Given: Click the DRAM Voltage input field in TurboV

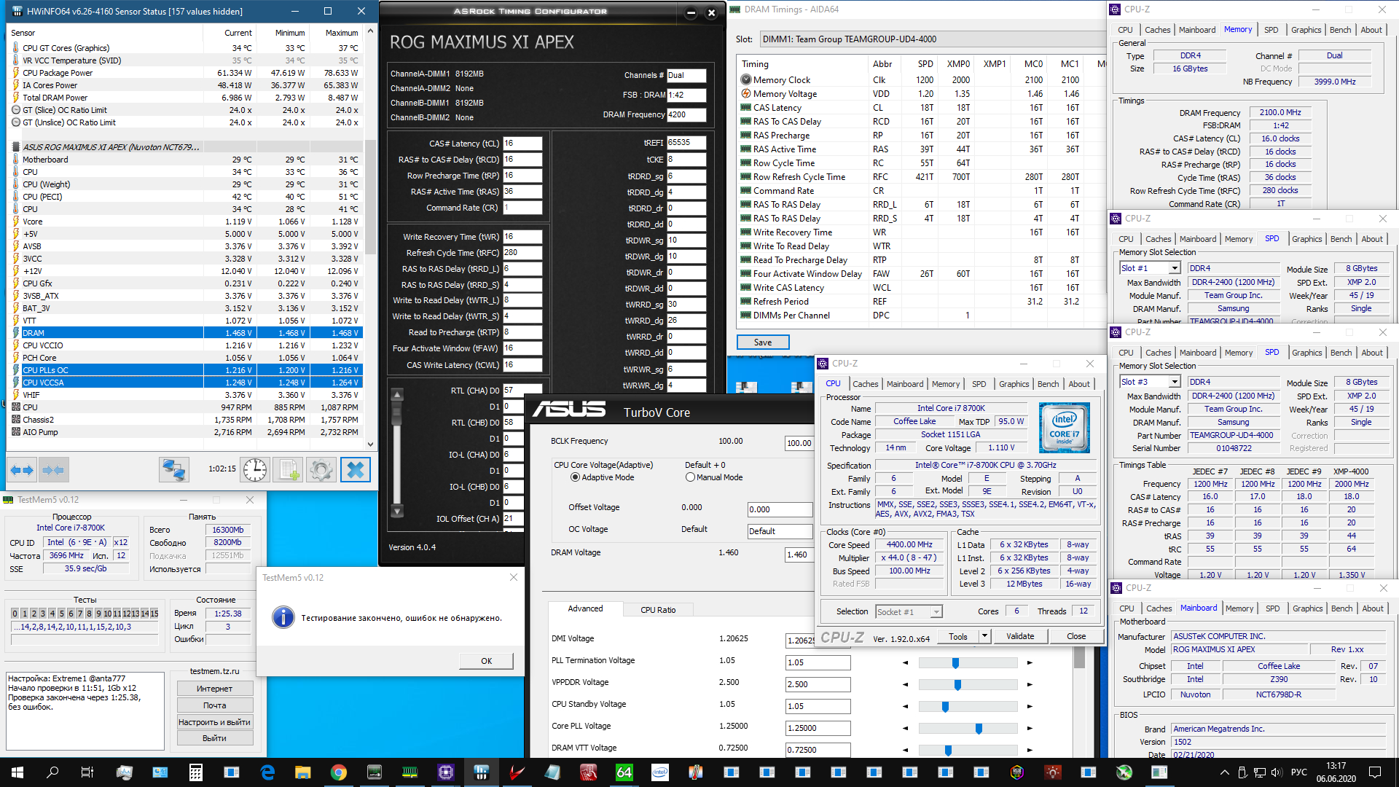Looking at the screenshot, I should (799, 555).
